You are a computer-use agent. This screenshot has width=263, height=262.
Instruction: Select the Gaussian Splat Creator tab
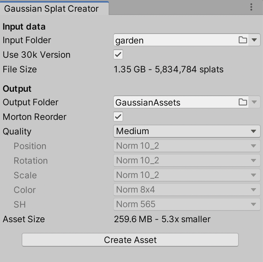(54, 8)
